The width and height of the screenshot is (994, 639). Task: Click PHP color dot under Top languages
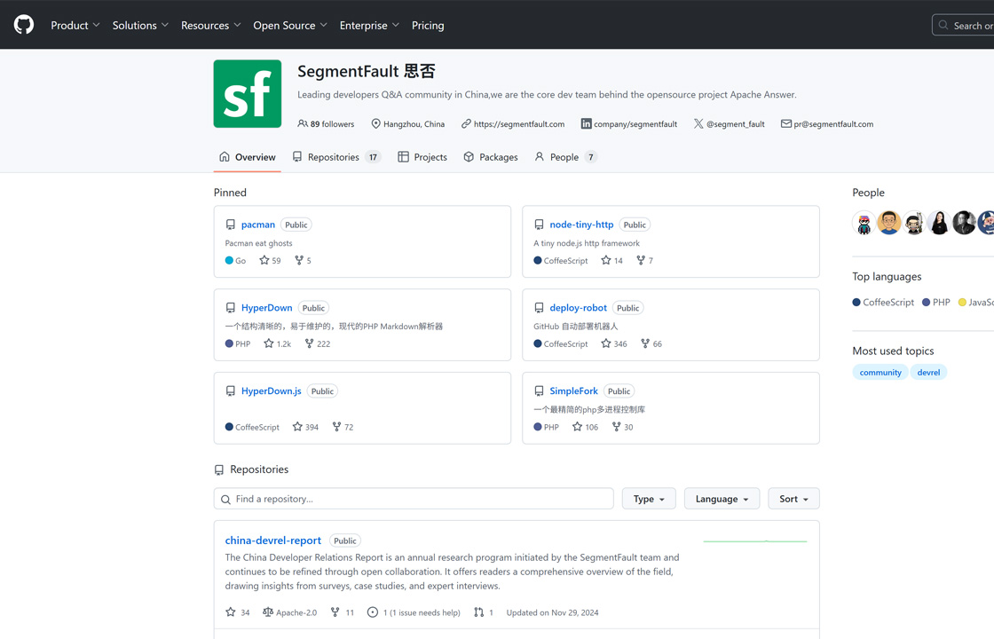pos(927,303)
